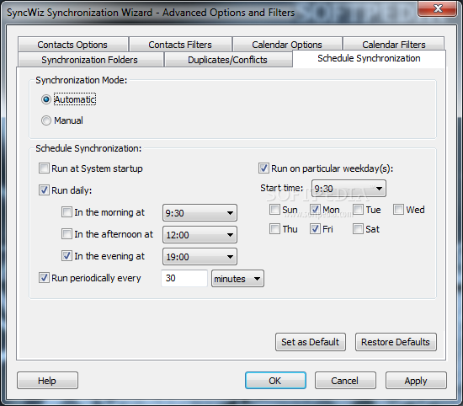Open the Synchronization Folders tab

click(90, 60)
